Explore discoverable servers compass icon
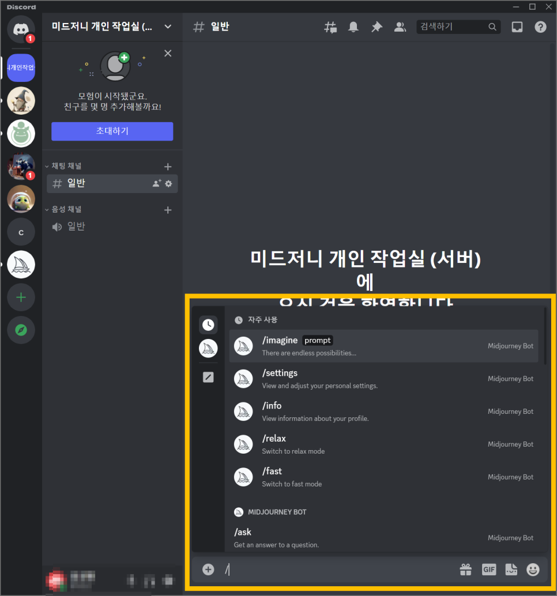Image resolution: width=557 pixels, height=596 pixels. (x=21, y=330)
